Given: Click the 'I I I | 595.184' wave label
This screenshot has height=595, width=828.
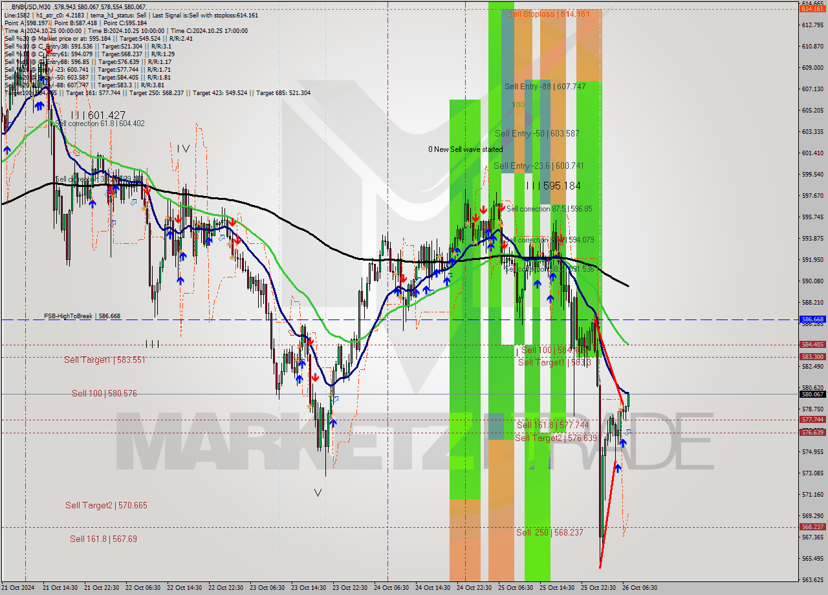Looking at the screenshot, I should (x=553, y=186).
